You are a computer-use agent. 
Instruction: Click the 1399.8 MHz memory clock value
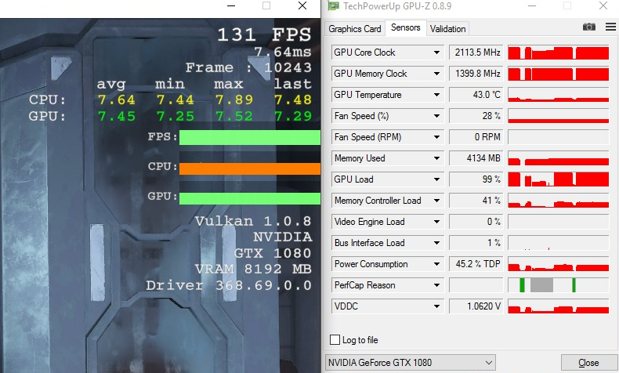[476, 74]
